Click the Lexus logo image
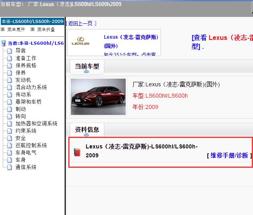Viewport: 253px width, 215px height. tap(80, 41)
